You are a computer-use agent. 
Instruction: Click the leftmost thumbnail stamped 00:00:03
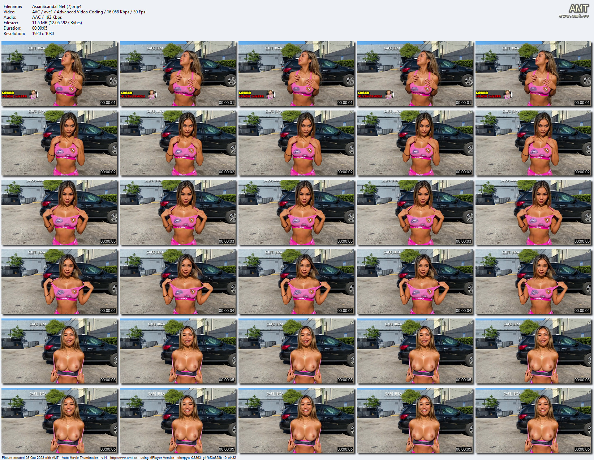pos(60,212)
